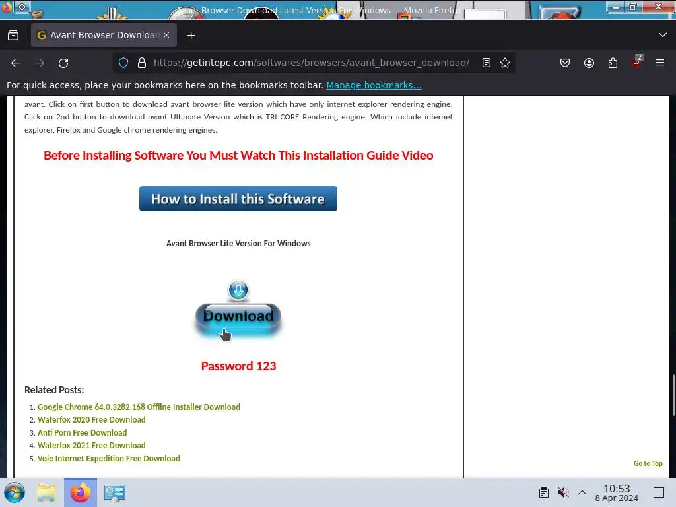Click the show desktop icon

pos(659,492)
